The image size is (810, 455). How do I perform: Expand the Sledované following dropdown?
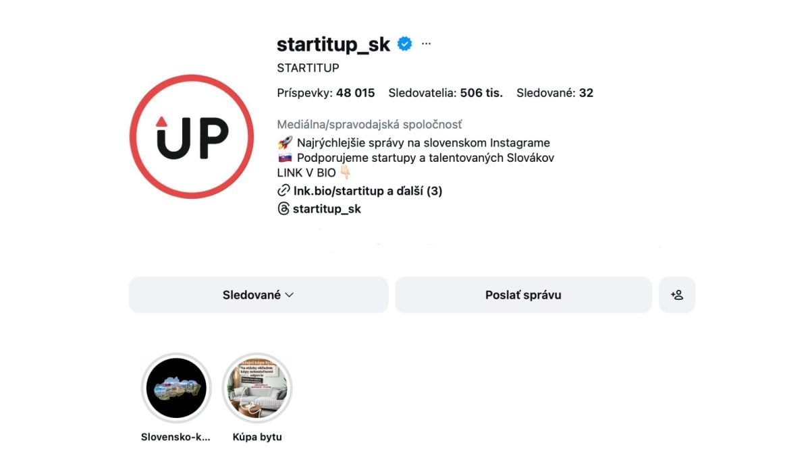click(259, 295)
